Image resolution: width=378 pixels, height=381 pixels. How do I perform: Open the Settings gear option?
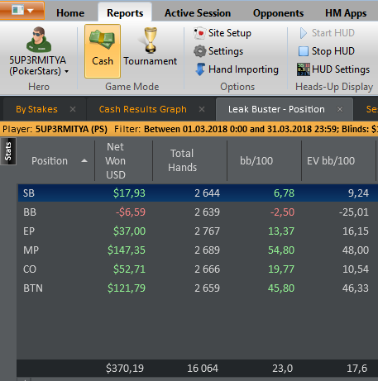pos(218,51)
